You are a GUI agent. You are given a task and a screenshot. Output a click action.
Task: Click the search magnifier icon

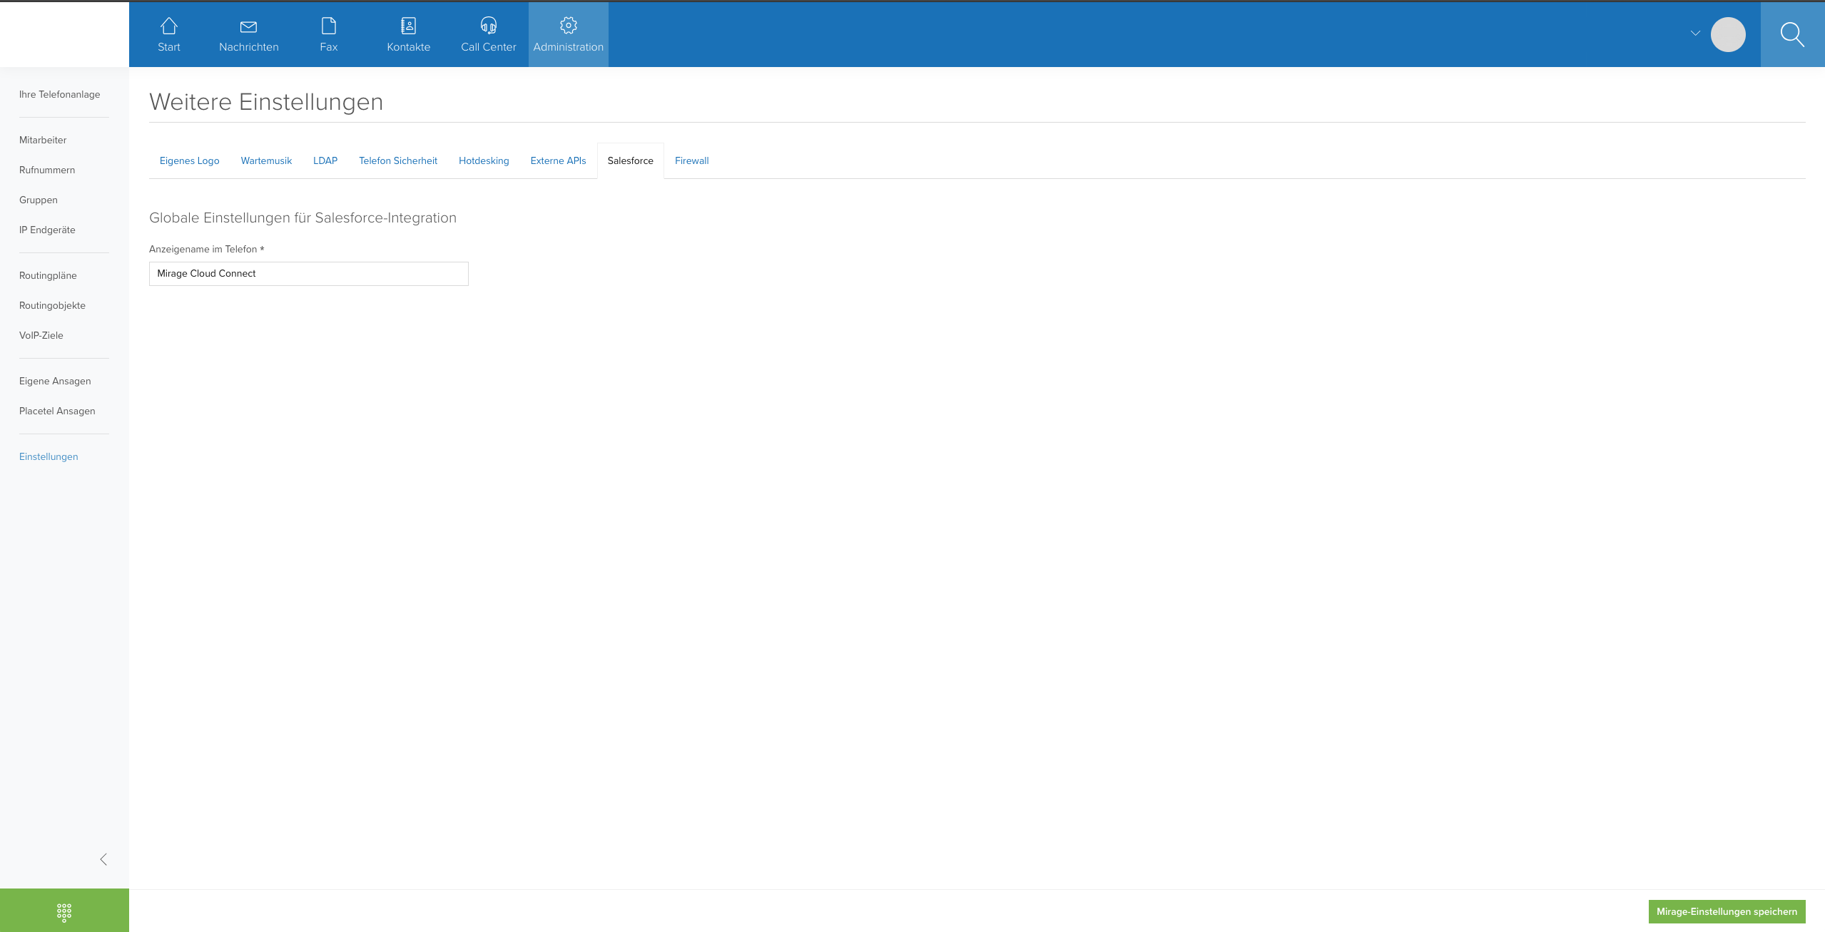(1792, 34)
